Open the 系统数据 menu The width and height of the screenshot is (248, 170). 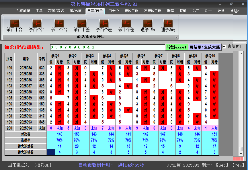tap(23, 11)
